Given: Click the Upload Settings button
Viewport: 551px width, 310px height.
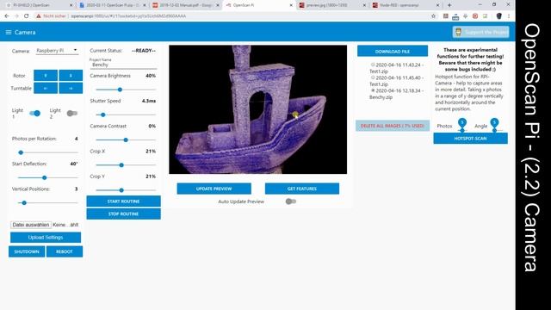Looking at the screenshot, I should pos(46,238).
